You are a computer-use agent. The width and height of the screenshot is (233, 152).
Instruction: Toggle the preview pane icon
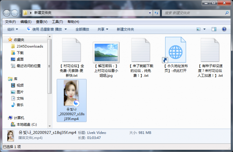coord(214,29)
